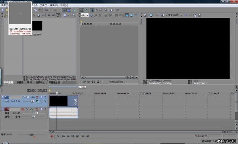Toggle Automatic Crossfades in main toolbar
Viewport: 238px width, 144px height.
[x=69, y=10]
